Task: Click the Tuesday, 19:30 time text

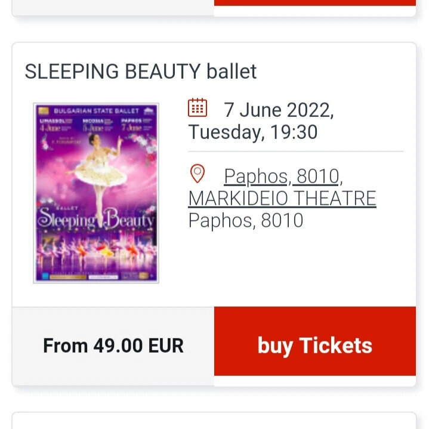Action: point(253,132)
